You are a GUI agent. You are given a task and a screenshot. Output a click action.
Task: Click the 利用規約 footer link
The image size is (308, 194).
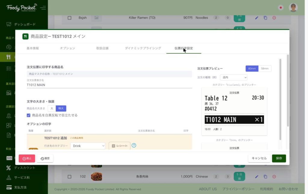point(266,189)
